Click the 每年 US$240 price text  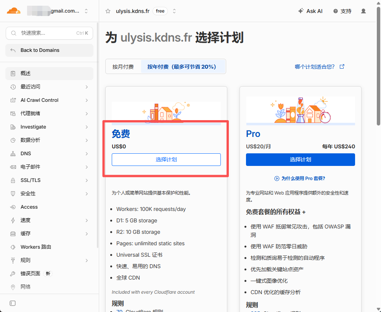(339, 146)
